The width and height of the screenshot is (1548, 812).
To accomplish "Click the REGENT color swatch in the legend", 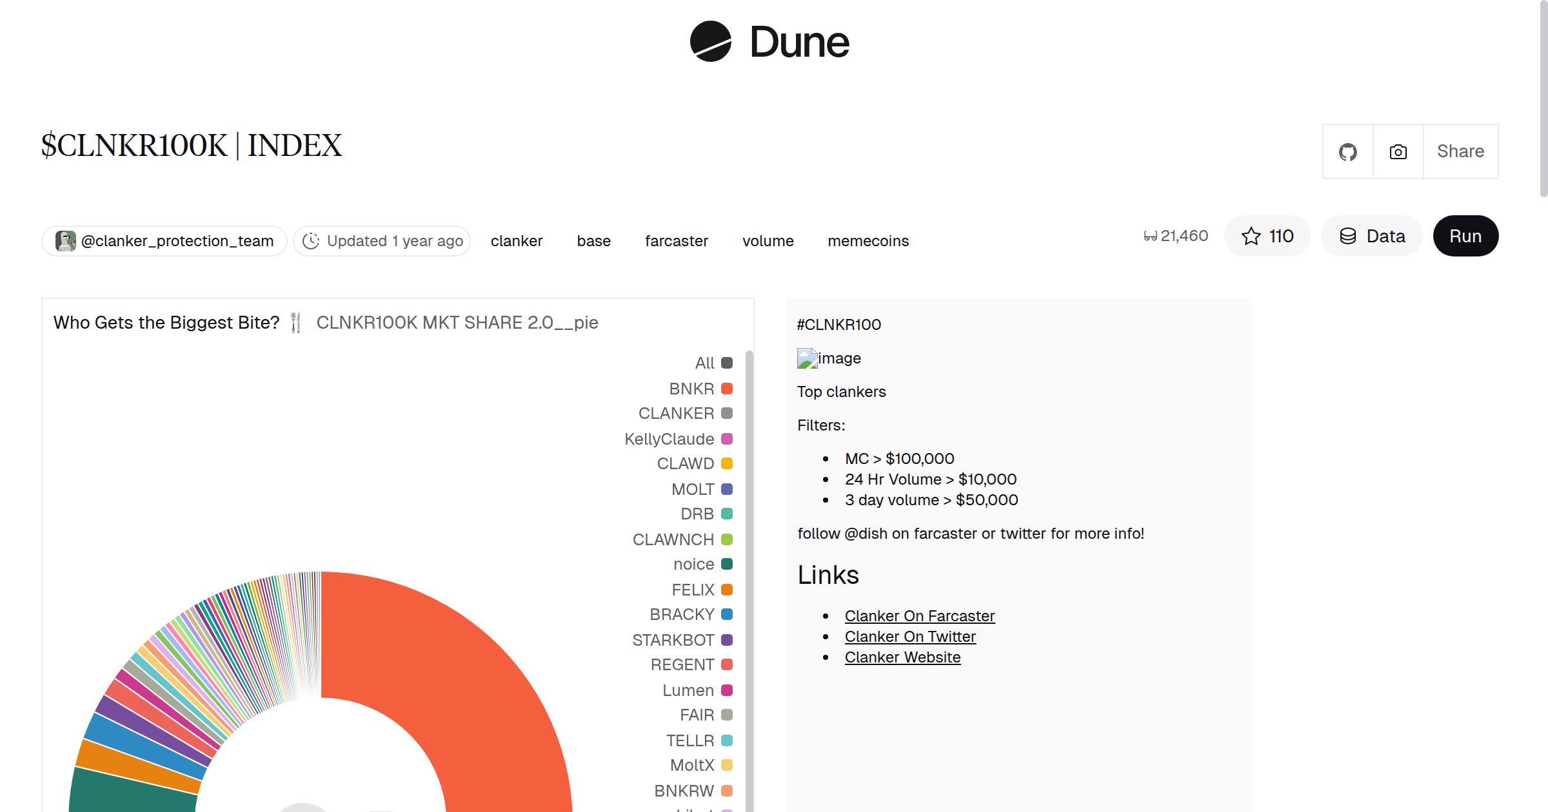I will pyautogui.click(x=726, y=664).
